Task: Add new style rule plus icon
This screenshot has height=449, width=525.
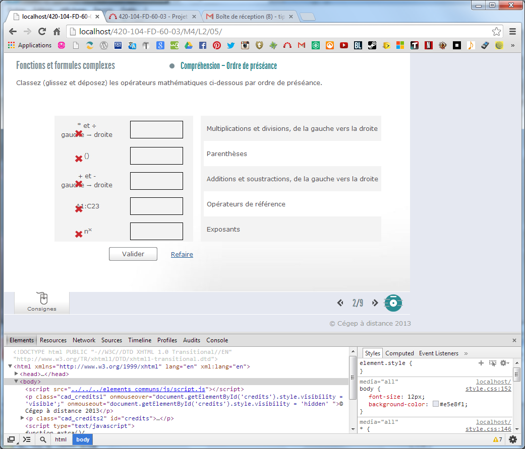Action: tap(481, 362)
